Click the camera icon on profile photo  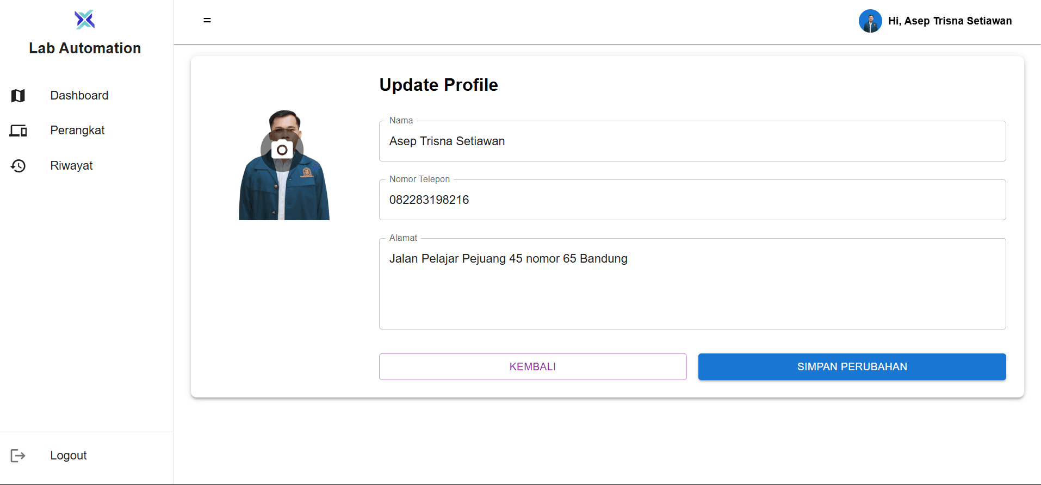tap(282, 150)
